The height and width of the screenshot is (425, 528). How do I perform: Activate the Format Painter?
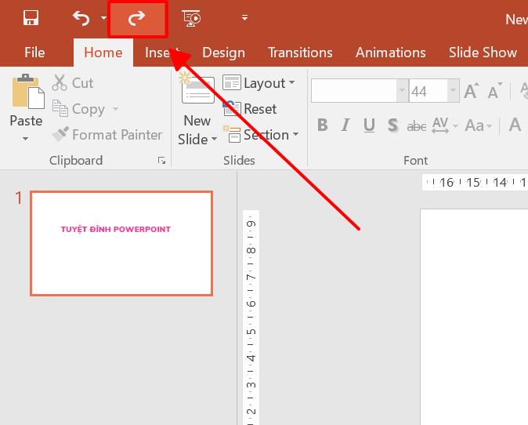(x=107, y=135)
